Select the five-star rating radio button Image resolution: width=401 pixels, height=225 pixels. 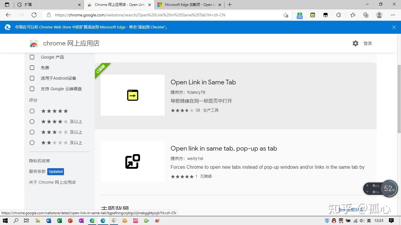coord(32,111)
